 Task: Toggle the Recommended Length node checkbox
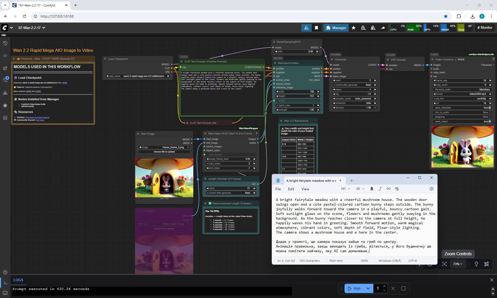pos(210,203)
